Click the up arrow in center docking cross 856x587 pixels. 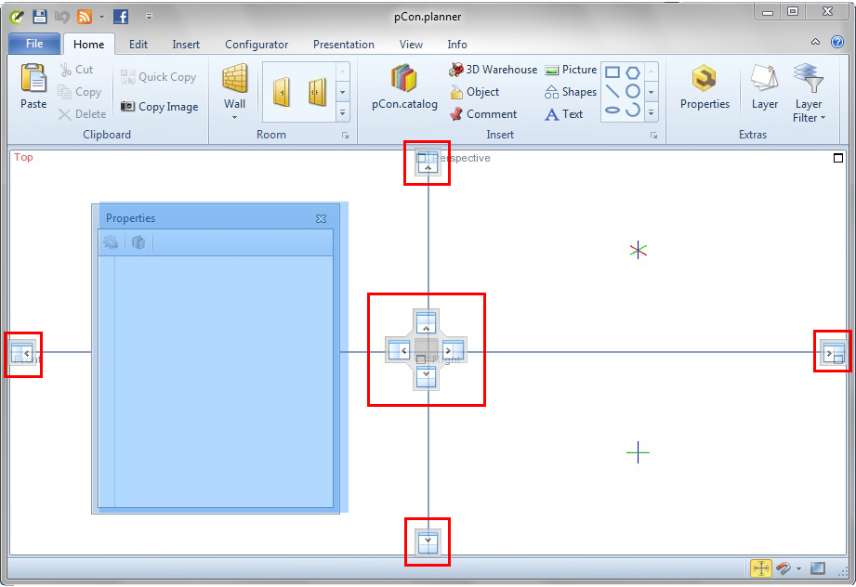(x=426, y=322)
